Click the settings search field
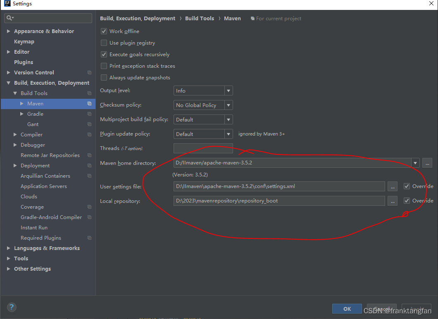Screen dimensions: 438x319 [x=48, y=18]
